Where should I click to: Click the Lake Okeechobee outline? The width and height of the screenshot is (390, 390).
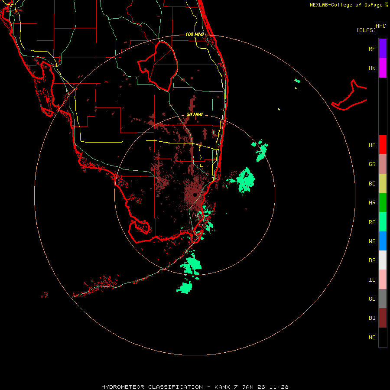pyautogui.click(x=158, y=66)
